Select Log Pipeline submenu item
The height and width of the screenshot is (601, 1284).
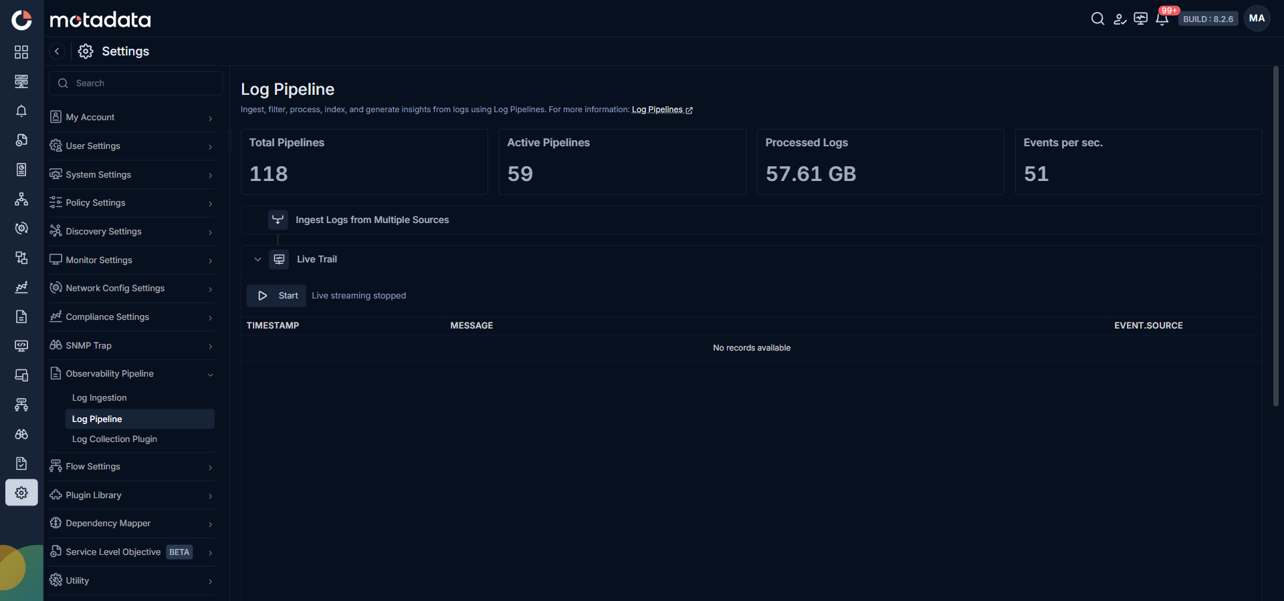click(140, 419)
